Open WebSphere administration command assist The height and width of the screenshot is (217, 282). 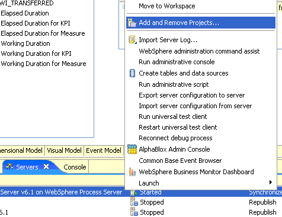point(201,51)
